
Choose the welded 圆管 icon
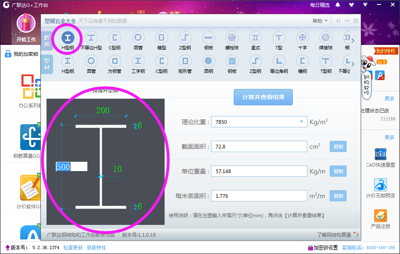click(x=138, y=38)
